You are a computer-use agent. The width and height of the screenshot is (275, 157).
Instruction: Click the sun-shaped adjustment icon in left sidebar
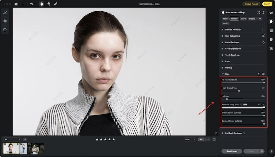(5, 21)
